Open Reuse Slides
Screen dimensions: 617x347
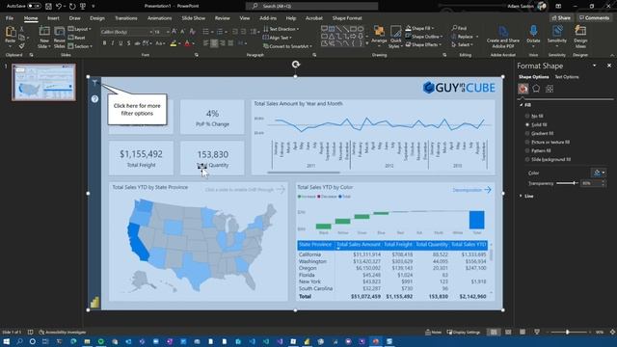tap(60, 37)
